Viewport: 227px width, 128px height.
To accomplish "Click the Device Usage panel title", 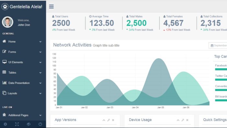I will coord(140,120).
